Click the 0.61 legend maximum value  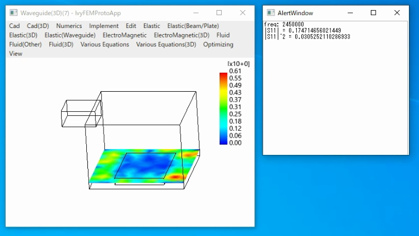(x=235, y=71)
